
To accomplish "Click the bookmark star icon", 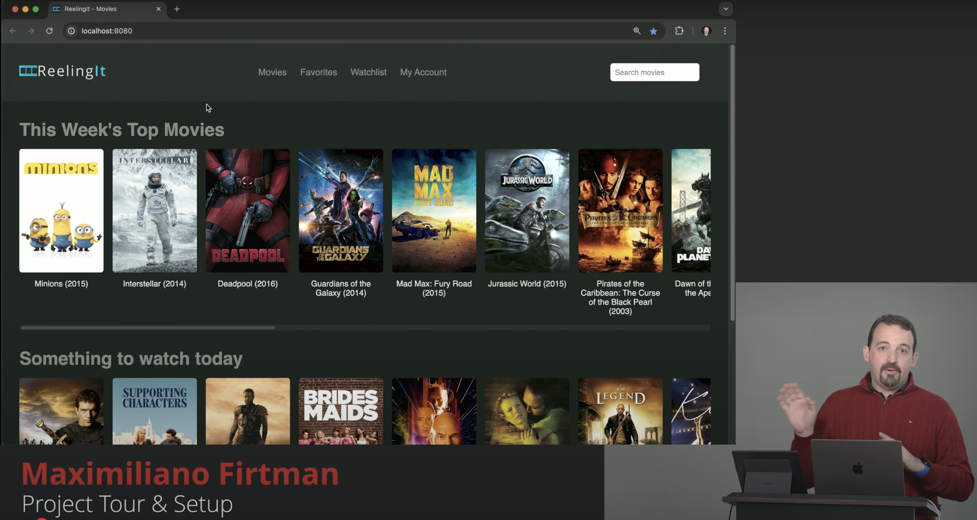I will click(653, 31).
